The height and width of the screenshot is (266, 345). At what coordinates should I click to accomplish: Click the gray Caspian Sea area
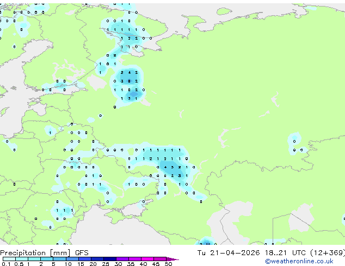coord(239,214)
